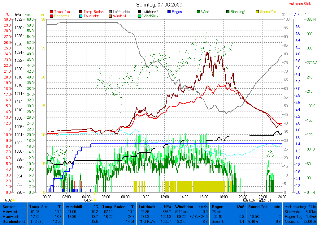Select the green Wind legend square
The width and height of the screenshot is (317, 225).
point(198,12)
